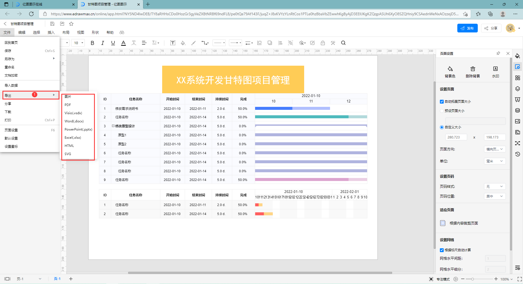This screenshot has height=284, width=523.
Task: Add a new page with plus button
Action: (x=71, y=279)
